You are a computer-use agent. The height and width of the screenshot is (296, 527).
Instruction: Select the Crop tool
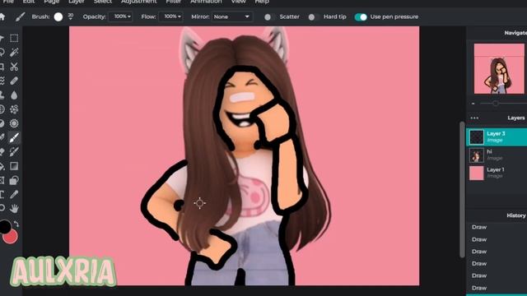coord(2,67)
